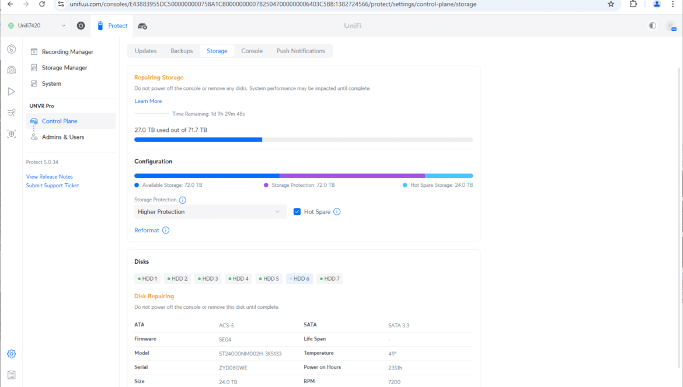
Task: Open View Release Notes link
Action: point(49,177)
